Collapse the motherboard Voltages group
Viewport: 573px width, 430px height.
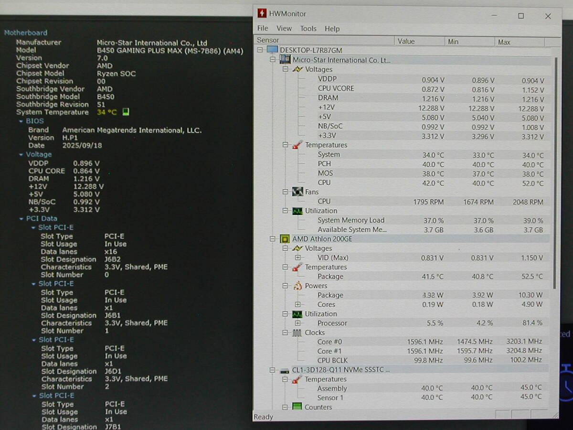coord(285,69)
